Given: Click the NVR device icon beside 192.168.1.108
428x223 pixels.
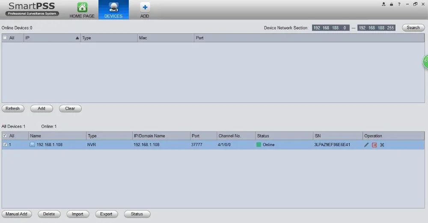Looking at the screenshot, I should point(32,144).
